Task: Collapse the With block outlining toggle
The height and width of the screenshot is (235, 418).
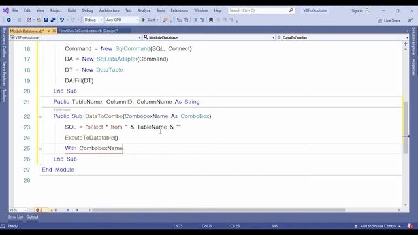Action: [x=40, y=148]
